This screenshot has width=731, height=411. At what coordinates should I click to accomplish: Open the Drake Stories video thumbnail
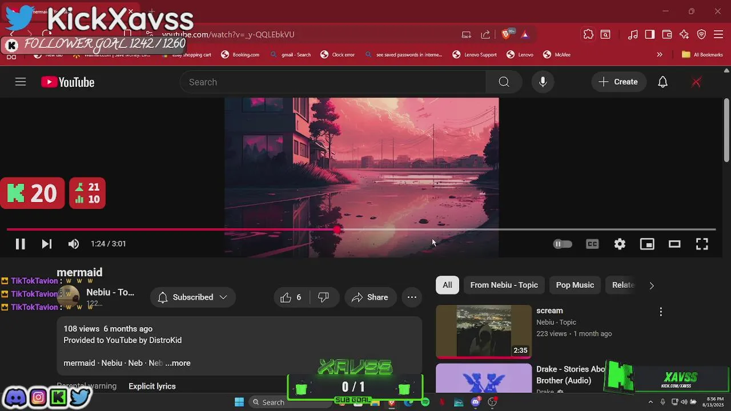(484, 378)
